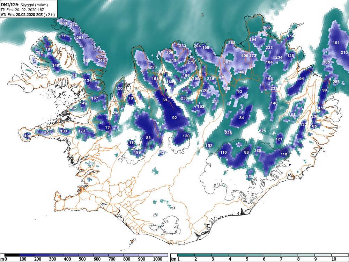
Task: Click map value 223
Action: pyautogui.click(x=153, y=67)
